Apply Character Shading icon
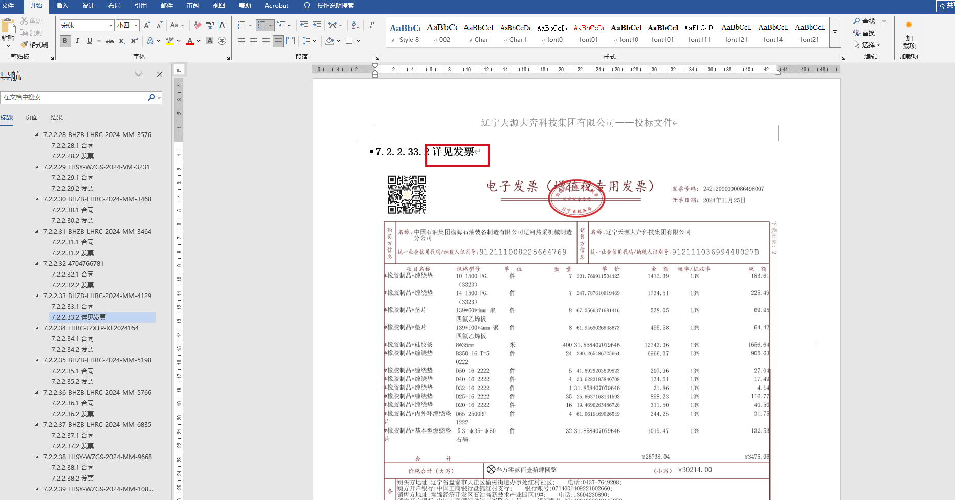The height and width of the screenshot is (500, 955). 210,41
